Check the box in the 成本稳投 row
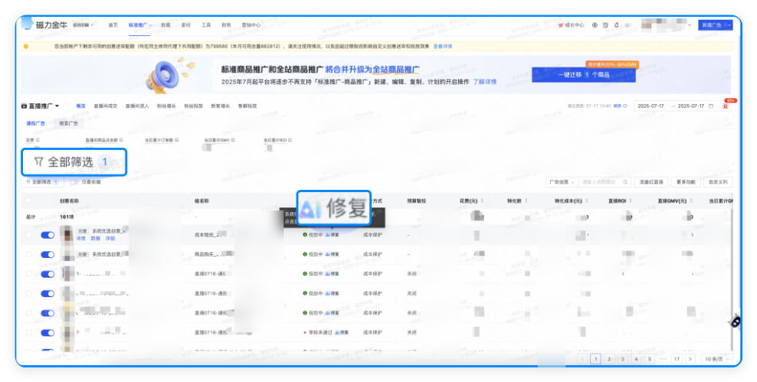Viewport: 757px width, 382px height. (x=29, y=235)
